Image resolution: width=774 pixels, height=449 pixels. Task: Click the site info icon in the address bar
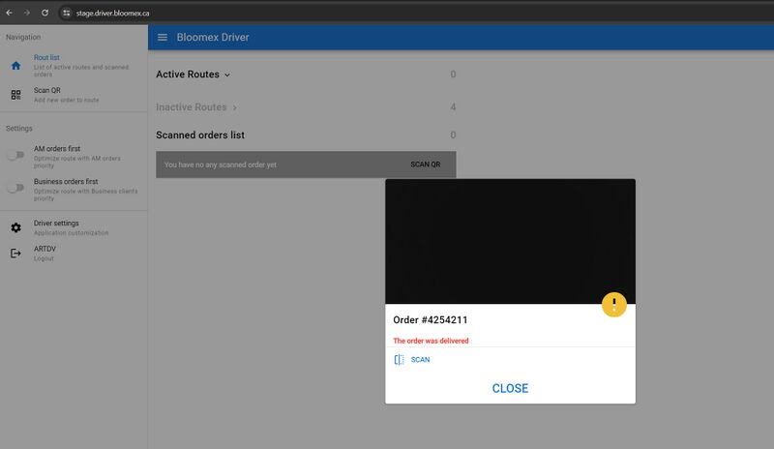66,13
